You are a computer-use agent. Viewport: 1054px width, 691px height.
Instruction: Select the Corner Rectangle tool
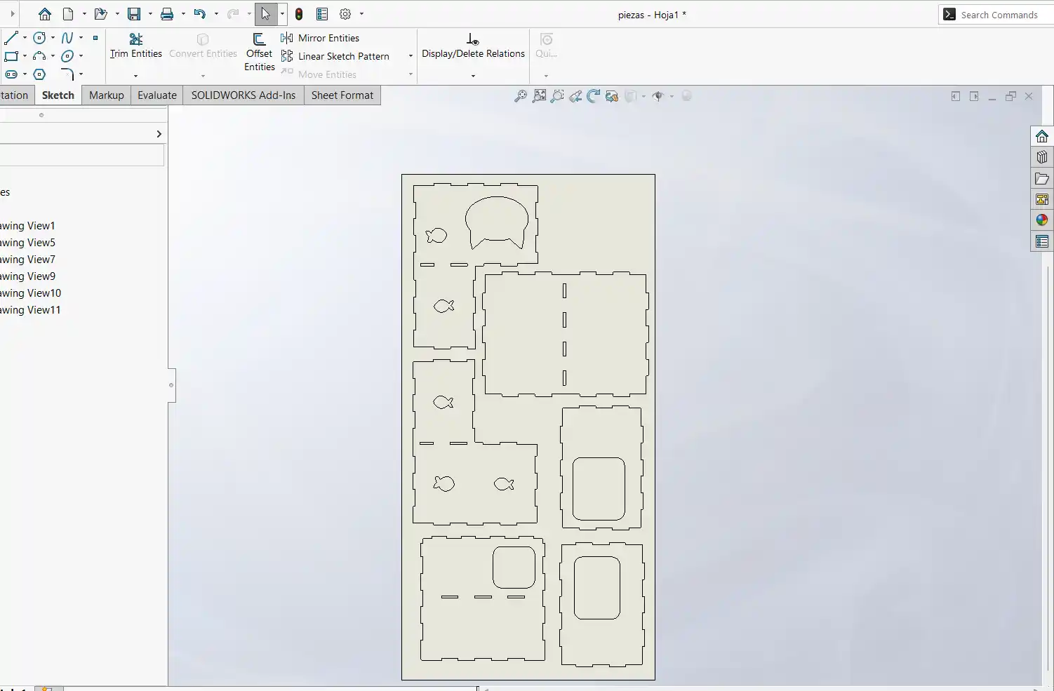(11, 56)
